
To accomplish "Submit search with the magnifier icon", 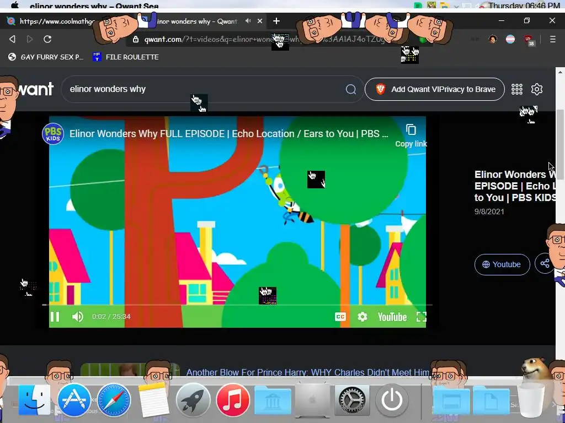I will (x=350, y=89).
